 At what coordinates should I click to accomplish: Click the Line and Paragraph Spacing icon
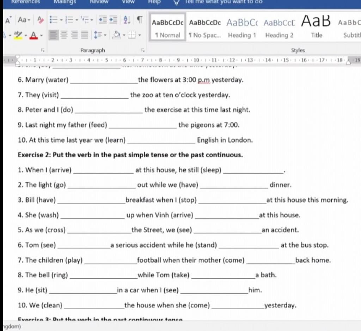pos(98,35)
